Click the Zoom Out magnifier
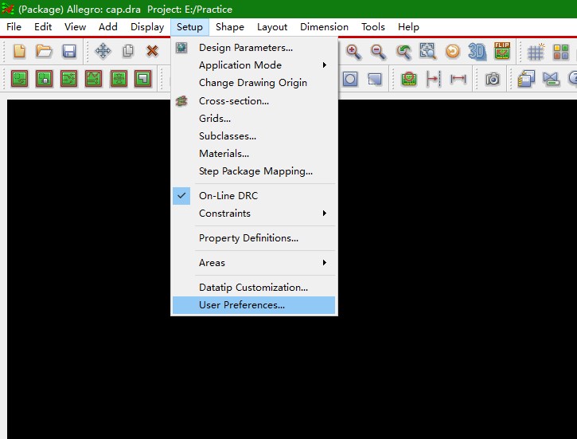Viewport: 577px width, 439px height. [378, 52]
